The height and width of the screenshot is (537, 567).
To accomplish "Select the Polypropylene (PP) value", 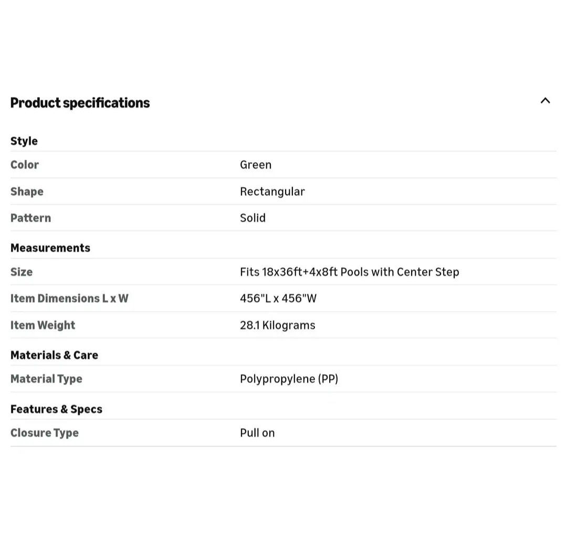I will 289,378.
